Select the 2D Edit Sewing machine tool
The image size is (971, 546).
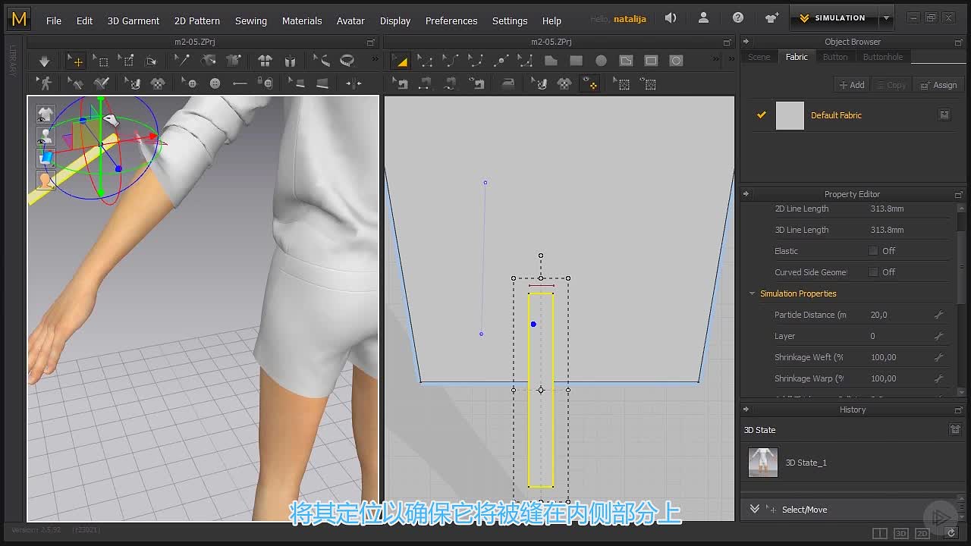[x=400, y=83]
